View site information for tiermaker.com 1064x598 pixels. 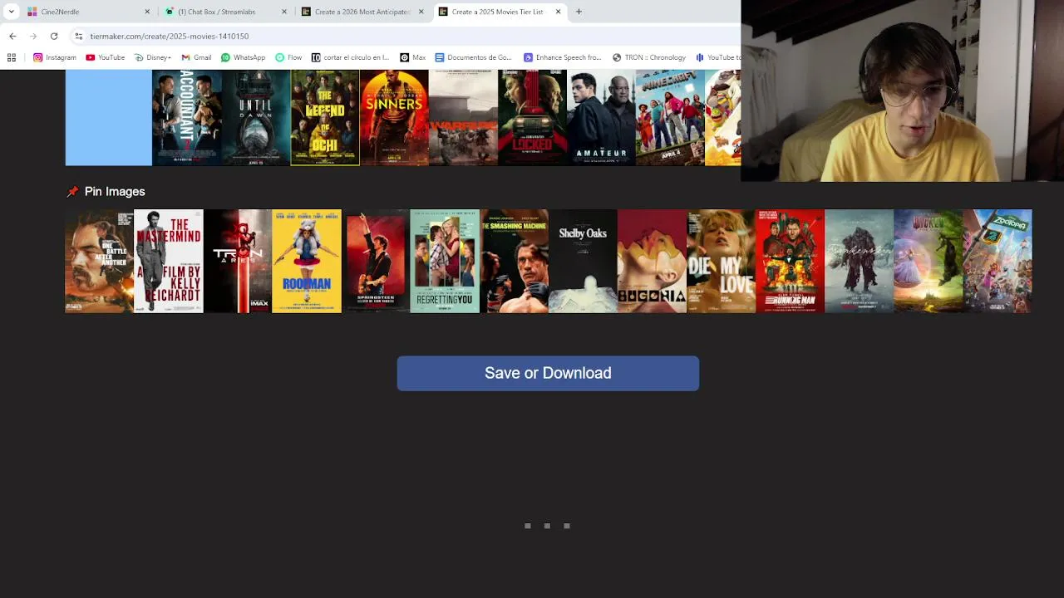79,37
